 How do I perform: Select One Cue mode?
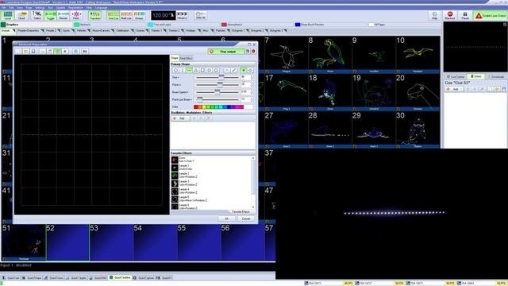point(113,15)
